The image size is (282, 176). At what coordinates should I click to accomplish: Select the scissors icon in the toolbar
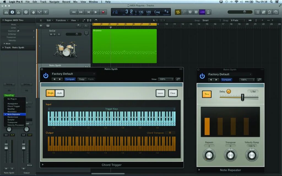[45, 12]
